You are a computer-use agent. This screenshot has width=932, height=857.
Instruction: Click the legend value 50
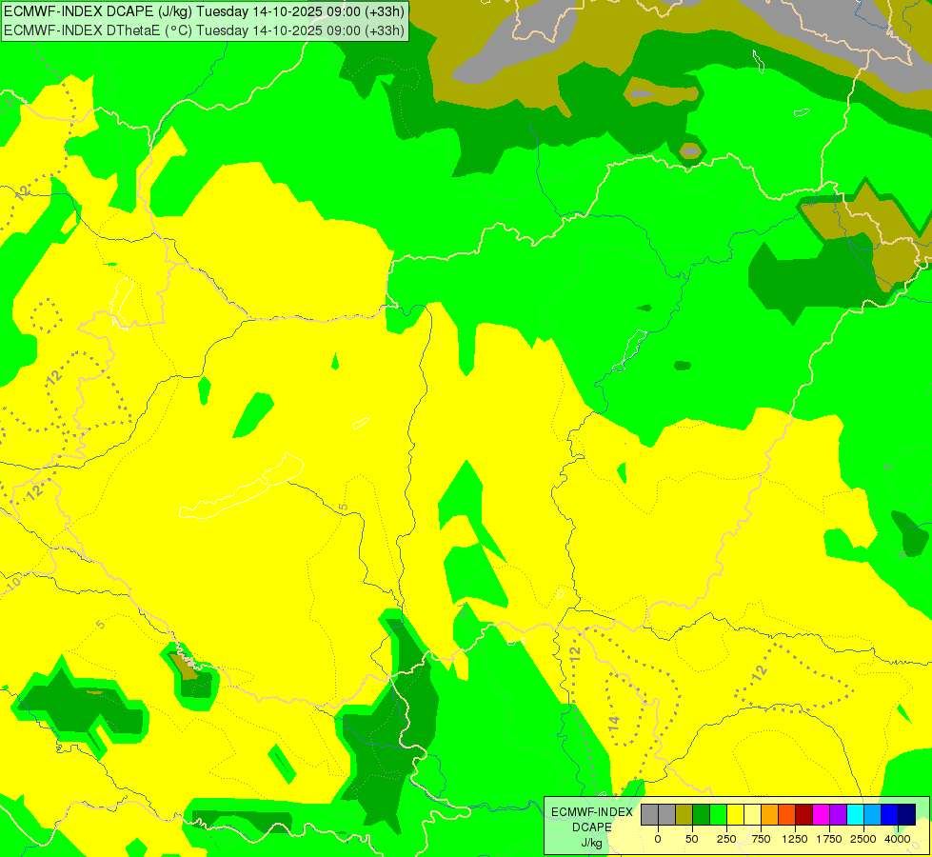(692, 839)
